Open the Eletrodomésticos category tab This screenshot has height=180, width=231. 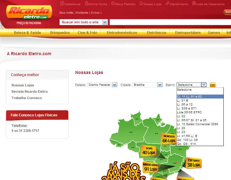pos(122,33)
